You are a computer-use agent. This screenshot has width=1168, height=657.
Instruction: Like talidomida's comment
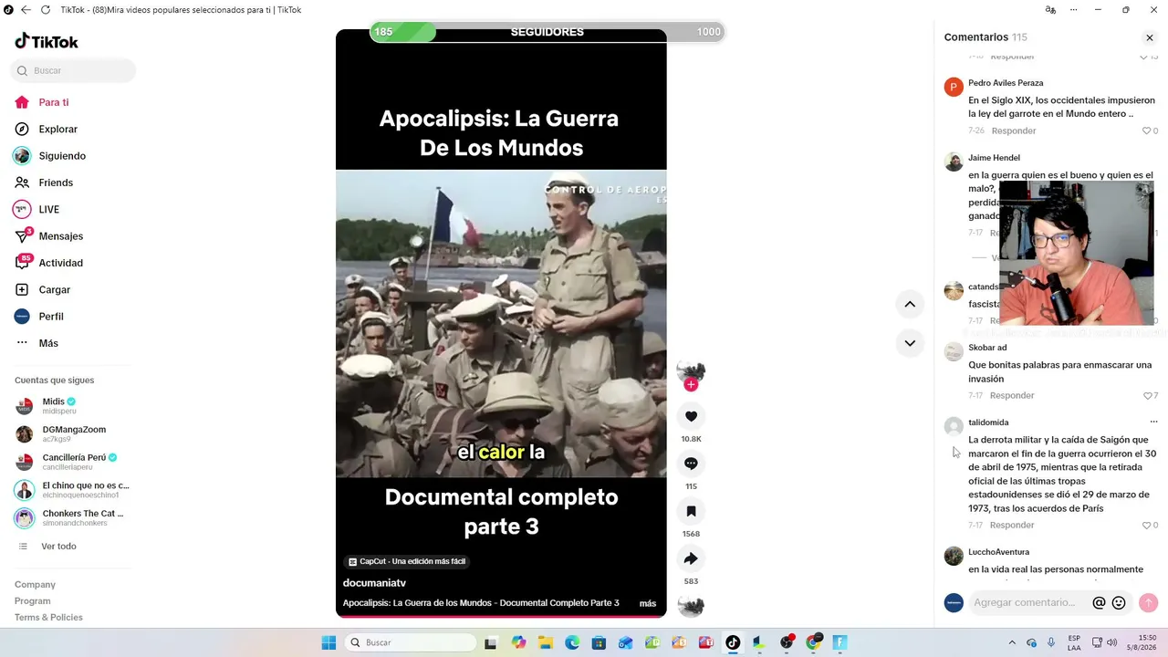click(1147, 525)
